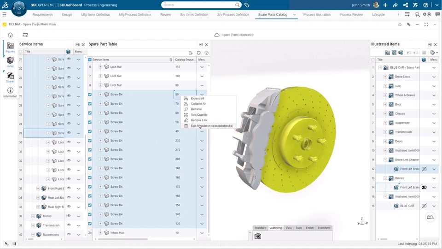Open the Authoring toolbar tab
442x249 pixels.
[276, 228]
